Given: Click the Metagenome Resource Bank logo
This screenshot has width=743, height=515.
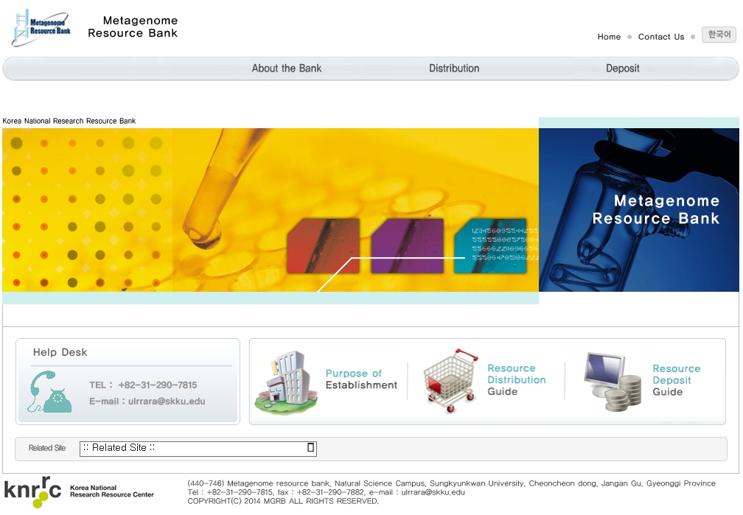Looking at the screenshot, I should (41, 27).
